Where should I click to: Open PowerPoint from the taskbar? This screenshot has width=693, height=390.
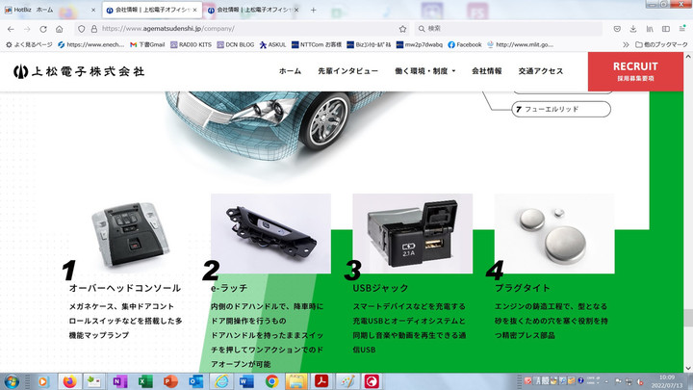(x=170, y=381)
